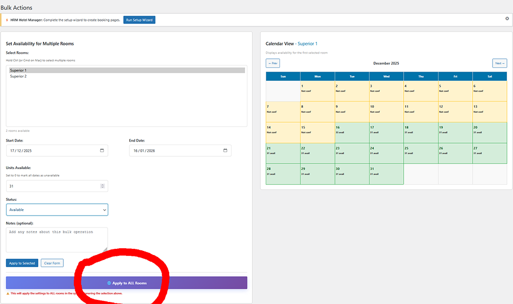
Task: Click the lightning icon in HRM notice
Action: [7, 20]
